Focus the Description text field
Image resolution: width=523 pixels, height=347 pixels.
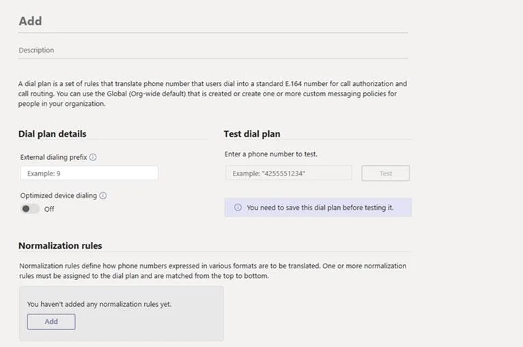click(213, 50)
